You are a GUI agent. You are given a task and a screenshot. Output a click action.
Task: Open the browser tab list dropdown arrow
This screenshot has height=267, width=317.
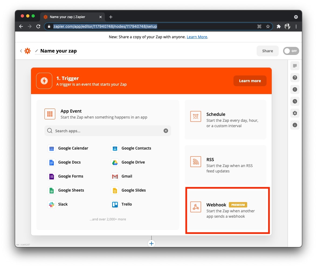(296, 17)
